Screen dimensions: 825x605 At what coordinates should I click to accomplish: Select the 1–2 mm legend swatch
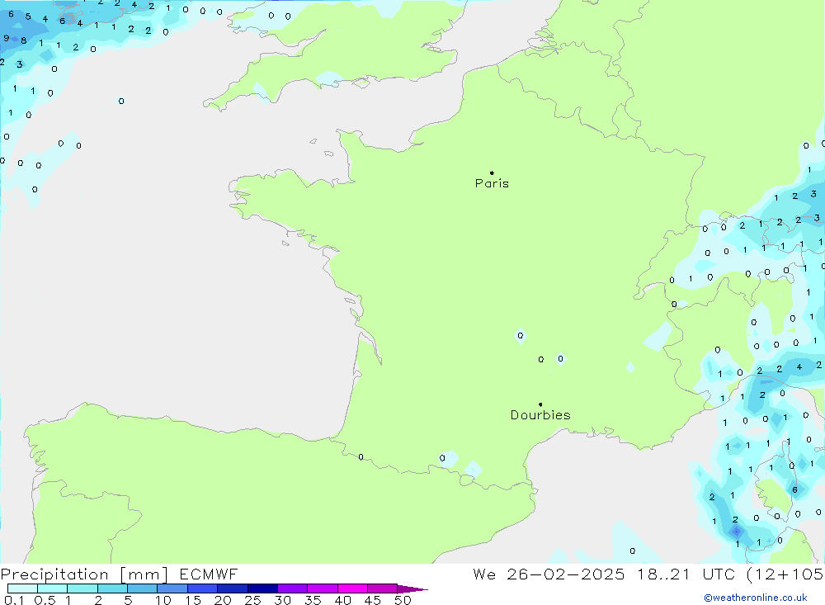point(82,588)
